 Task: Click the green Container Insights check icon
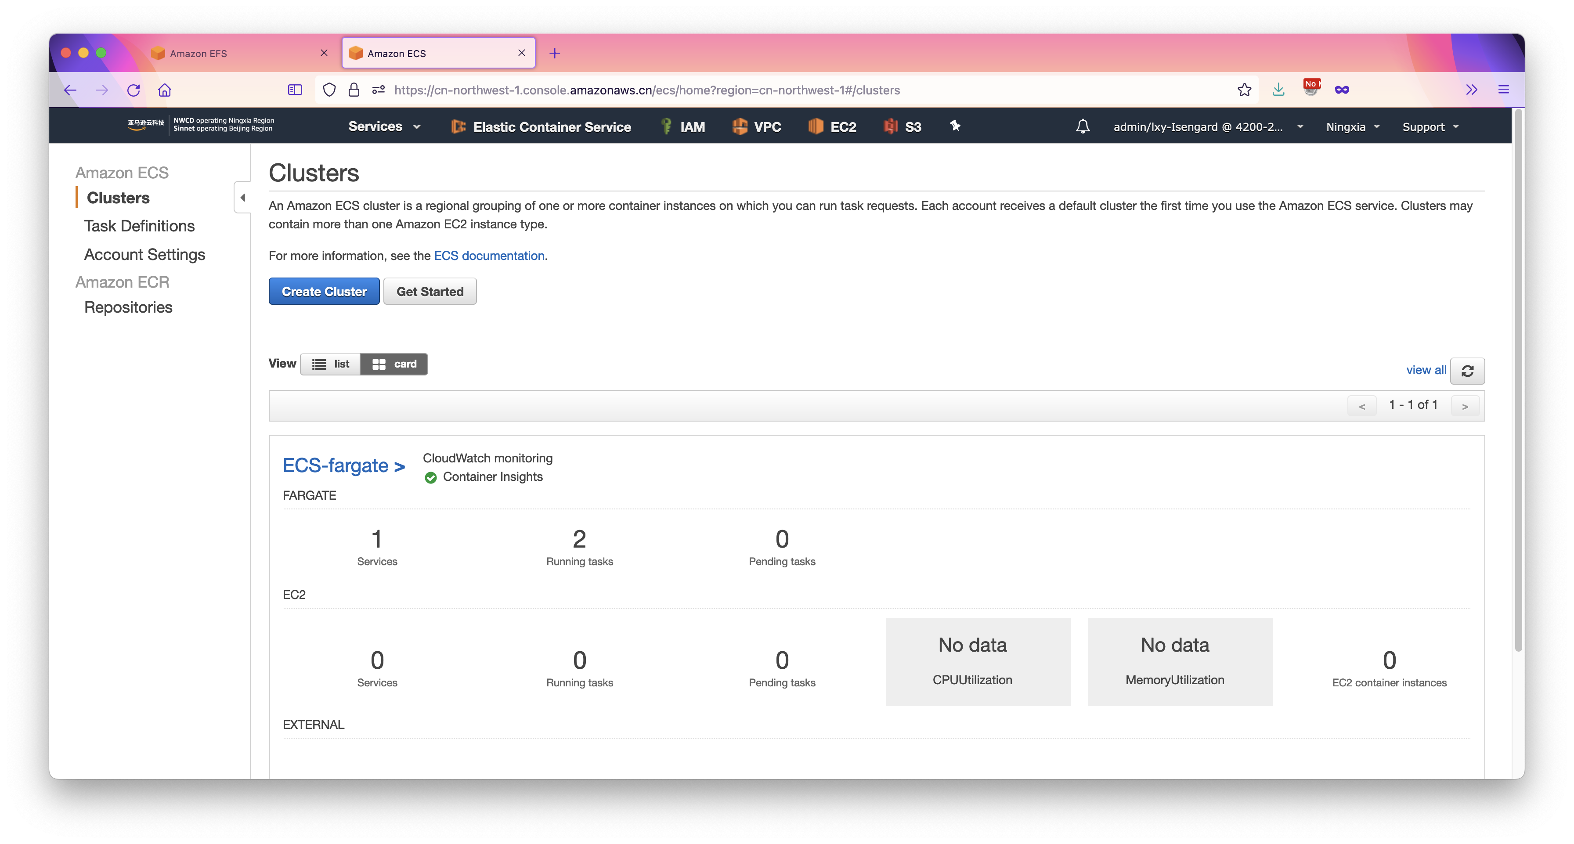pos(431,477)
